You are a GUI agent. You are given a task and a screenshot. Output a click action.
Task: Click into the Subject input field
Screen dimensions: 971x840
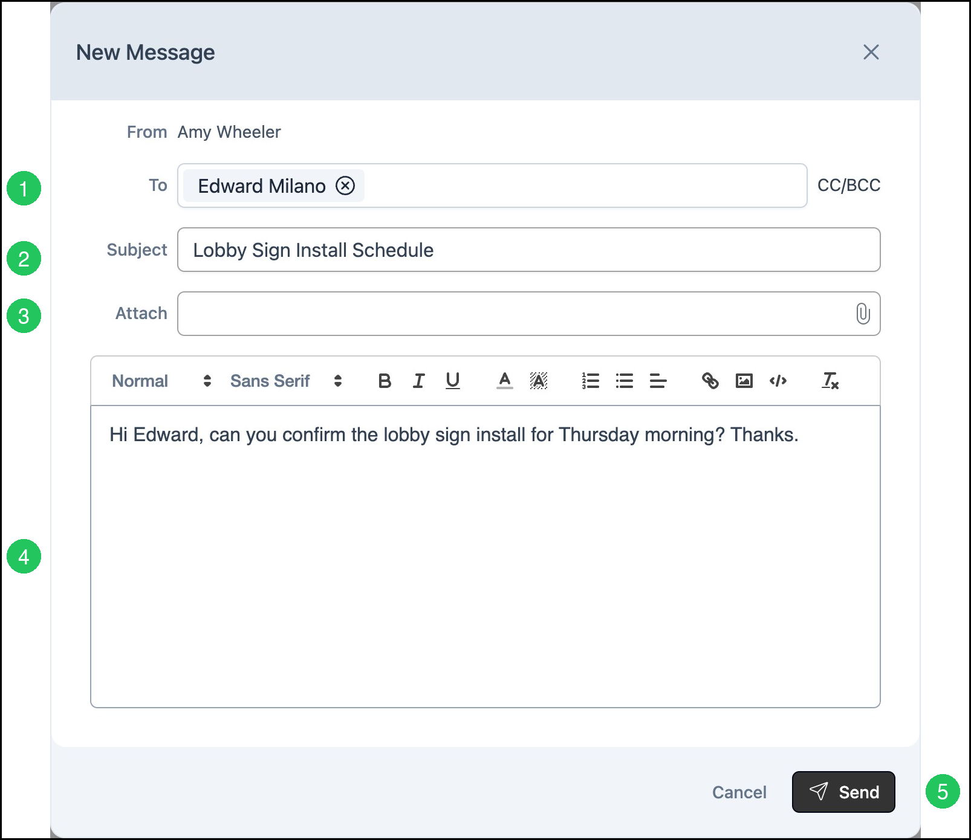529,250
